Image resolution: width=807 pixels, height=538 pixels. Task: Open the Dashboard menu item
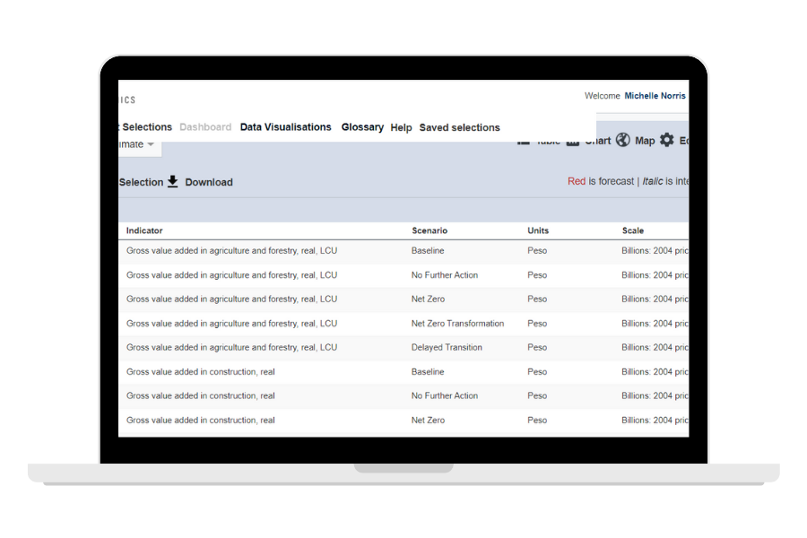click(x=205, y=127)
